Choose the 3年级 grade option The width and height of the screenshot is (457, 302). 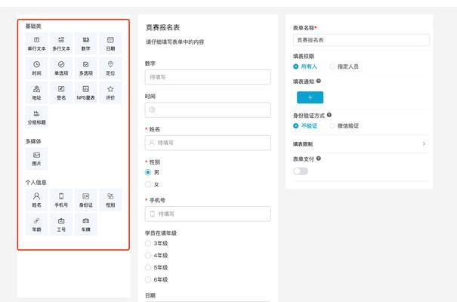(148, 243)
